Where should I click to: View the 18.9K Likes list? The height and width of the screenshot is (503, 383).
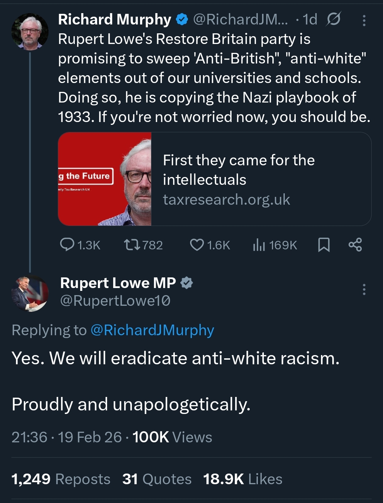pyautogui.click(x=243, y=479)
